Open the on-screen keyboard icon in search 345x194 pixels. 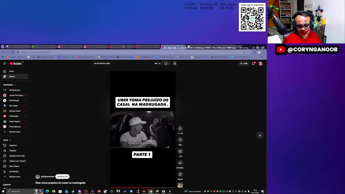(x=156, y=63)
